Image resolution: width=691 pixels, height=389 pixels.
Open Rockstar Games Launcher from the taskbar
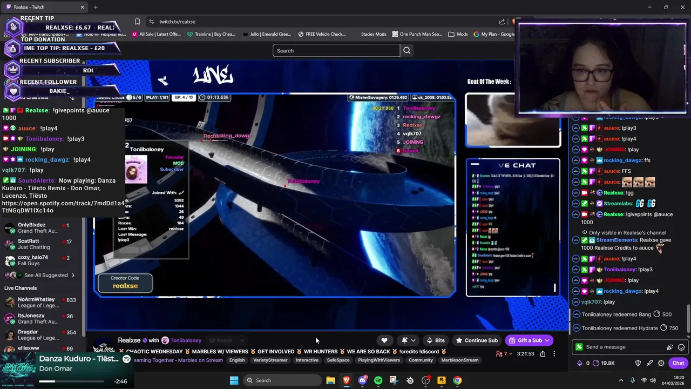(442, 380)
